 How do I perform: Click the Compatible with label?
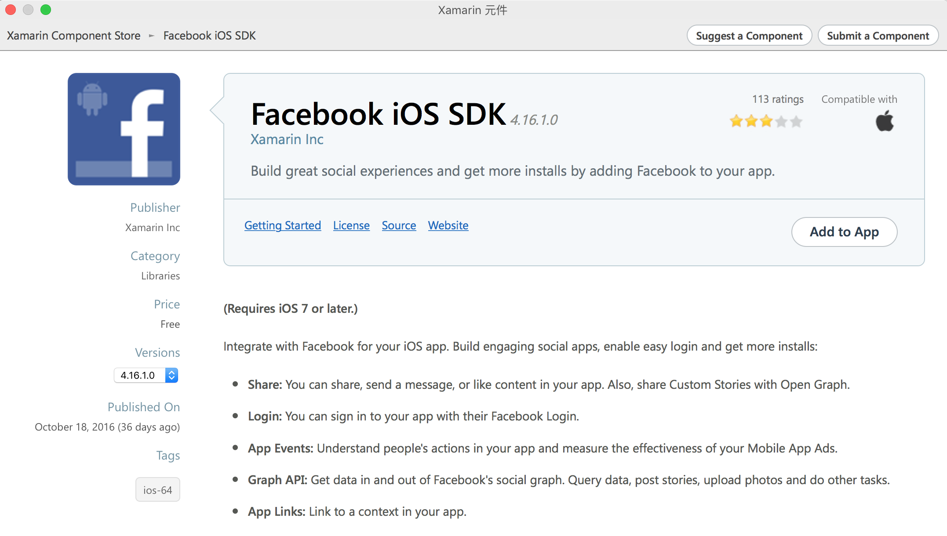pos(859,99)
